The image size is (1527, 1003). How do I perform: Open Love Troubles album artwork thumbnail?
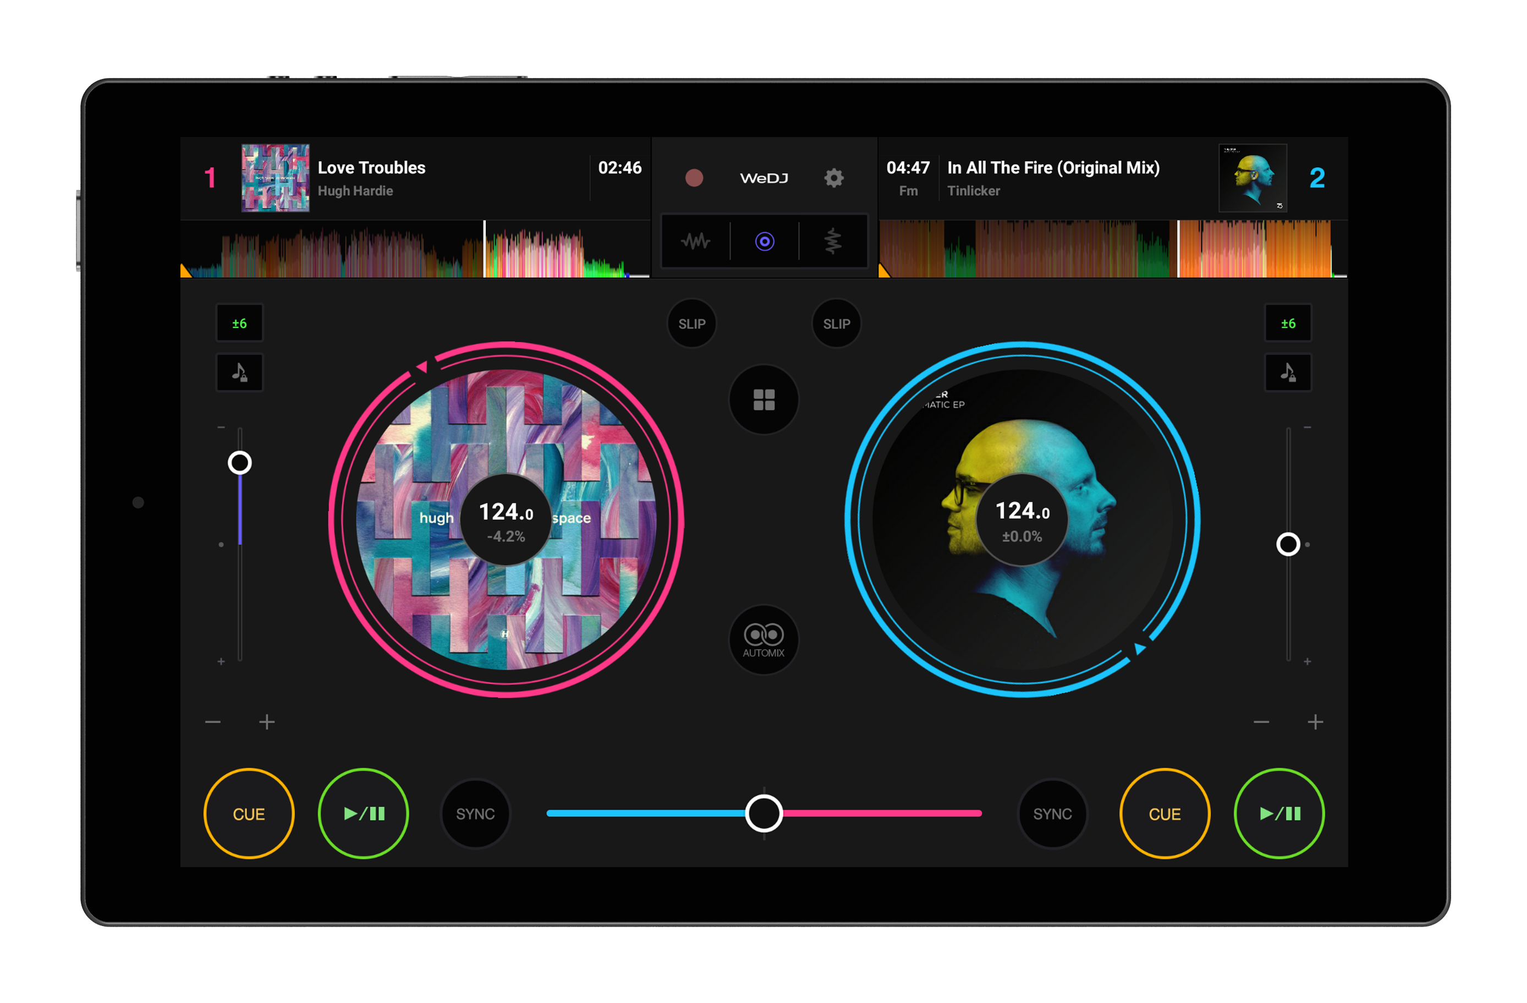(x=275, y=178)
